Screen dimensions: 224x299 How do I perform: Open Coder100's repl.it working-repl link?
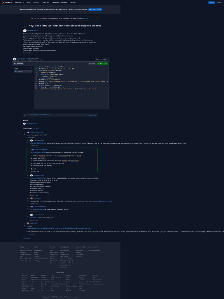point(58,228)
